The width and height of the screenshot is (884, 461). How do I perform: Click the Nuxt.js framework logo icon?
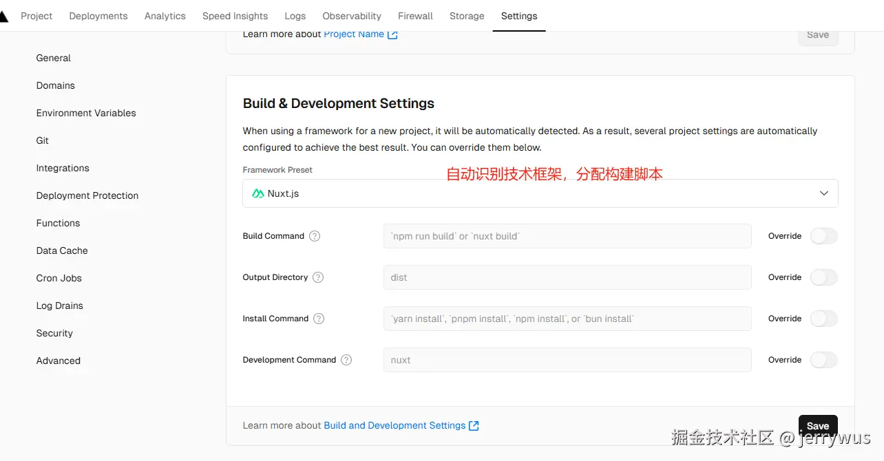[x=258, y=193]
